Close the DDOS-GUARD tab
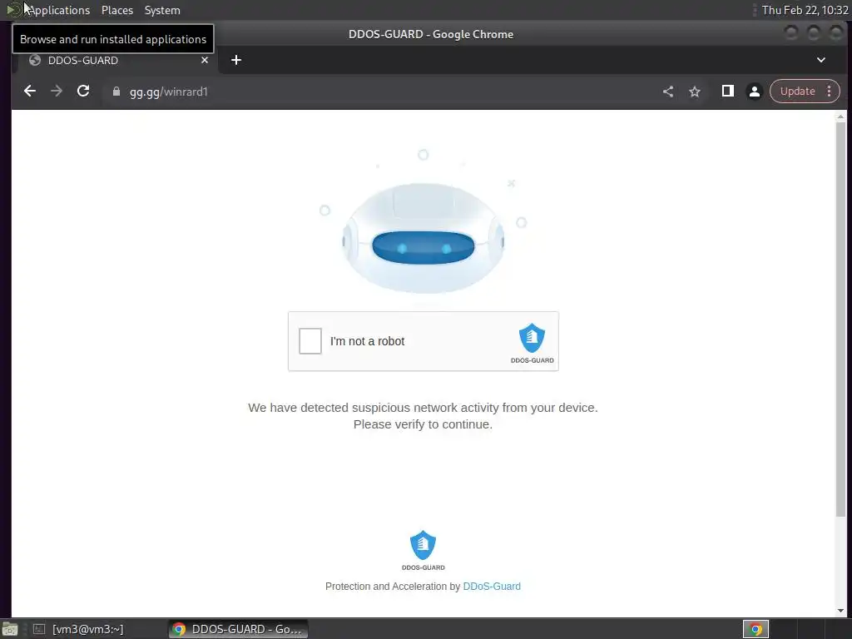Image resolution: width=852 pixels, height=639 pixels. 205,60
